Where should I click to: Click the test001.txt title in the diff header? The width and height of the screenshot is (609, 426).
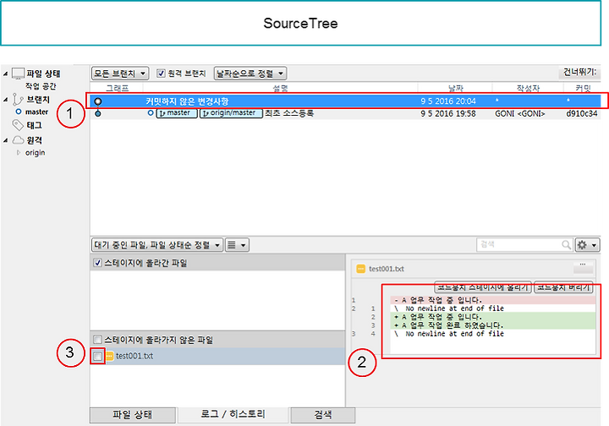387,269
